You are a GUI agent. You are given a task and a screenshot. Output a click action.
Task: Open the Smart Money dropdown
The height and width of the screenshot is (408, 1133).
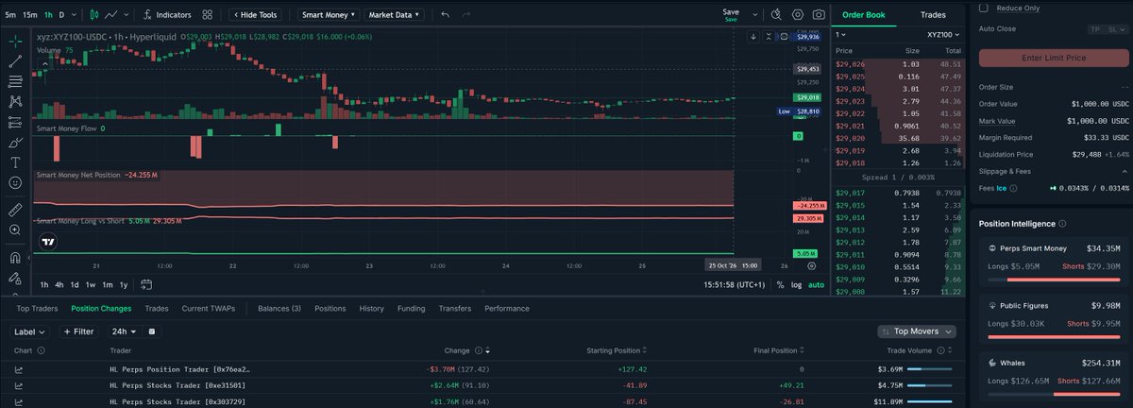coord(329,15)
